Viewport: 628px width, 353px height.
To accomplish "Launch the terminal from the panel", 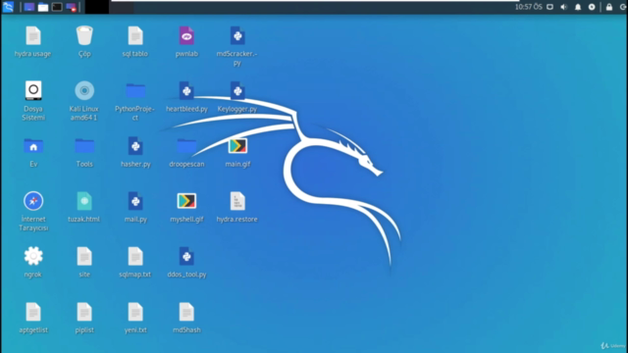I will (x=57, y=7).
